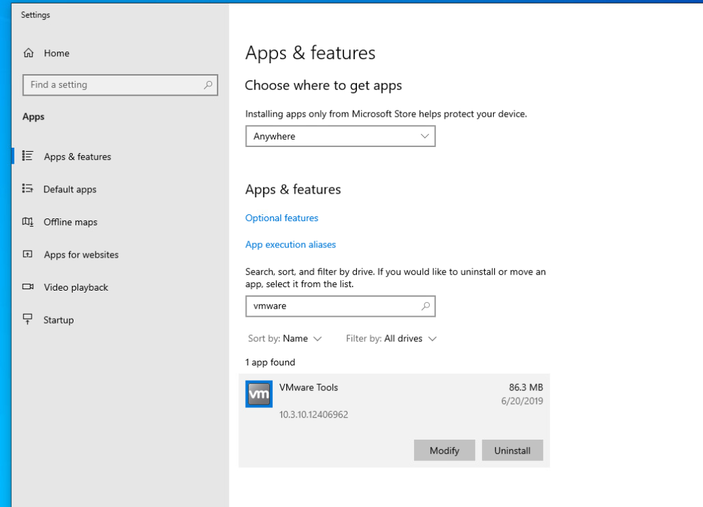Image resolution: width=703 pixels, height=507 pixels.
Task: Open the Sort by Name dropdown
Action: point(285,338)
